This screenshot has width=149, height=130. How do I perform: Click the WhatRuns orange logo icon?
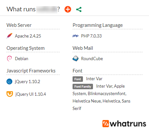[106, 124]
